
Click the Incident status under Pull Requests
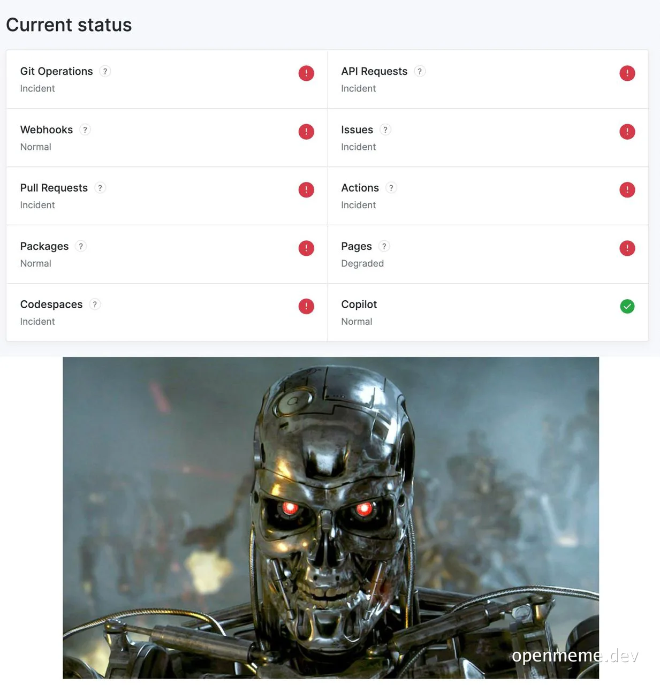pyautogui.click(x=37, y=205)
